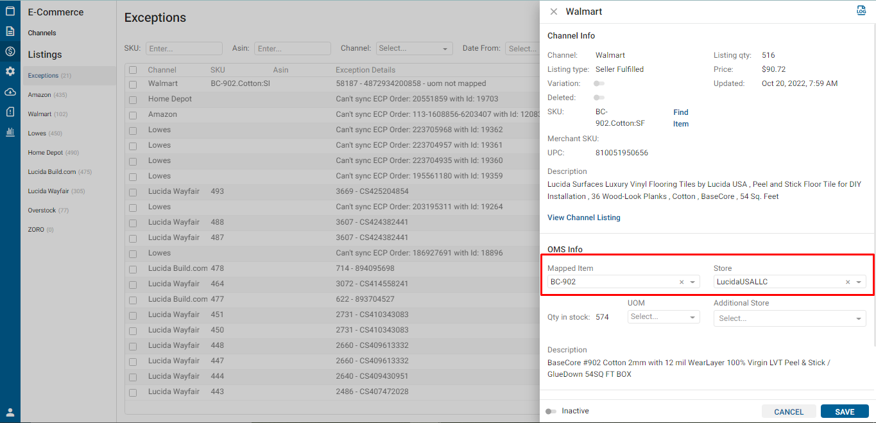The width and height of the screenshot is (876, 423).
Task: Open the dollar sign icon in sidebar
Action: pyautogui.click(x=10, y=51)
